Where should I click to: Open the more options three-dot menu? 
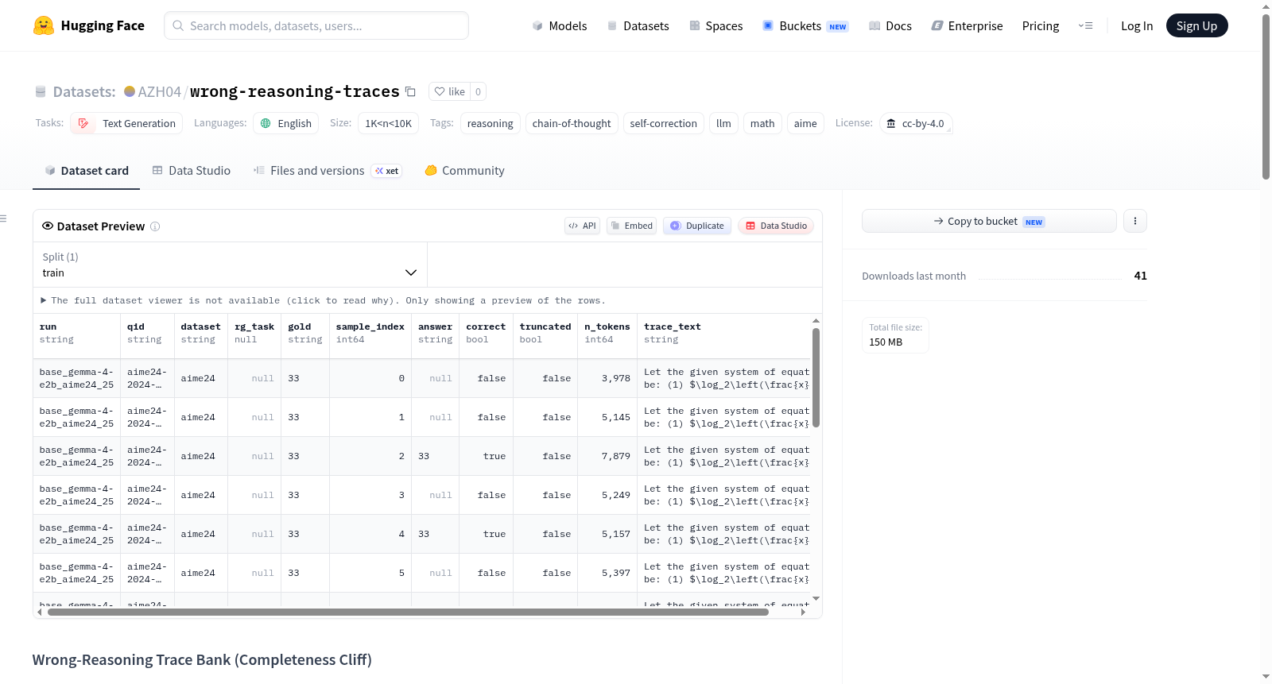coord(1135,221)
